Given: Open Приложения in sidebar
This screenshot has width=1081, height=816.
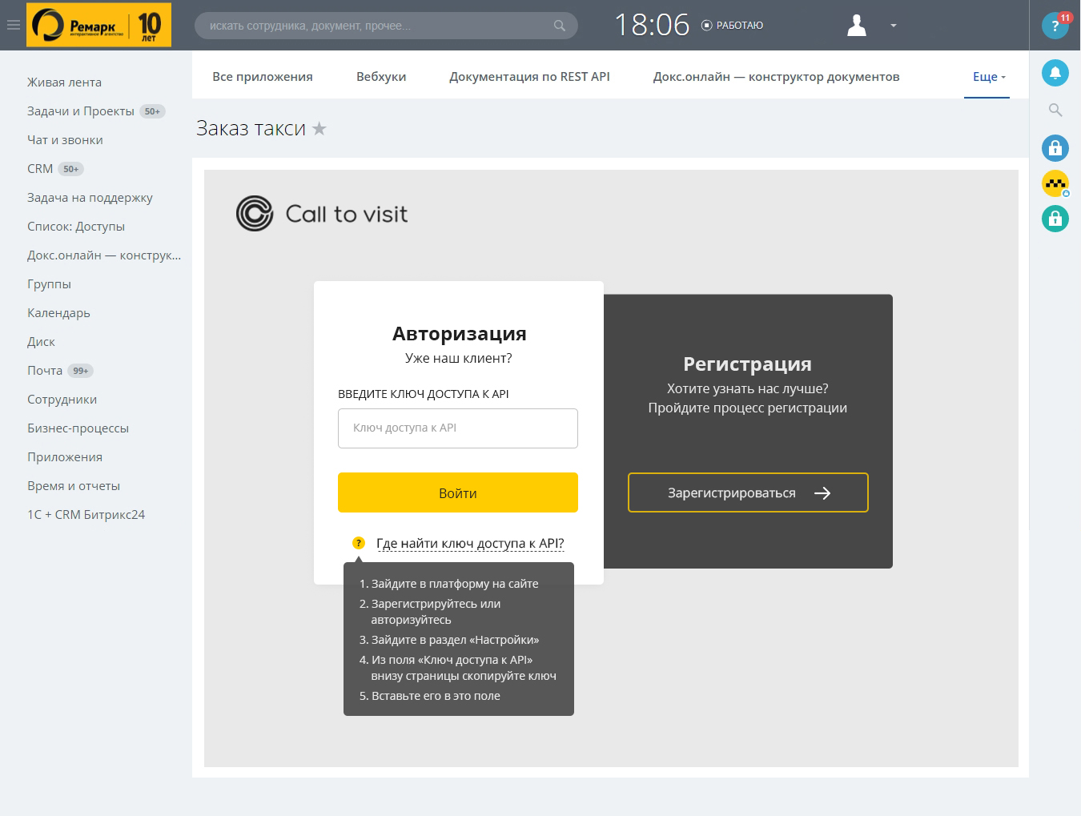Looking at the screenshot, I should pyautogui.click(x=65, y=457).
